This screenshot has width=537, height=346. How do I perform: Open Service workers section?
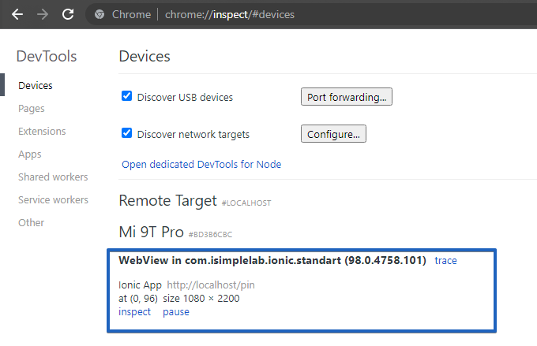(54, 200)
